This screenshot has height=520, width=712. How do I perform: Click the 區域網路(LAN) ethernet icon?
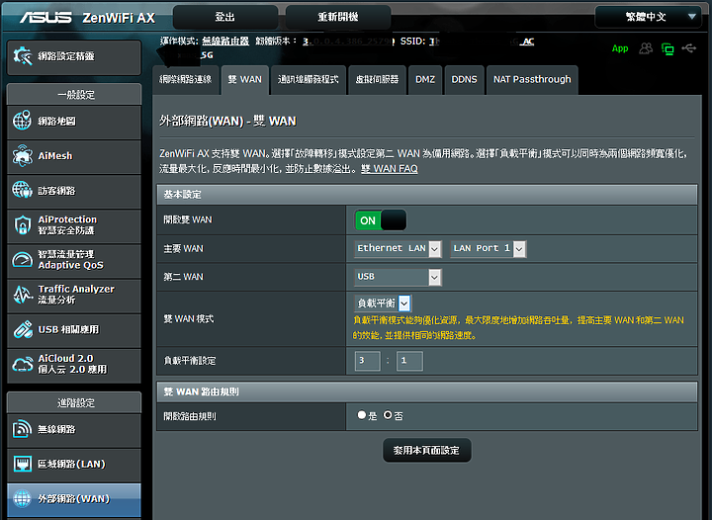coord(22,464)
